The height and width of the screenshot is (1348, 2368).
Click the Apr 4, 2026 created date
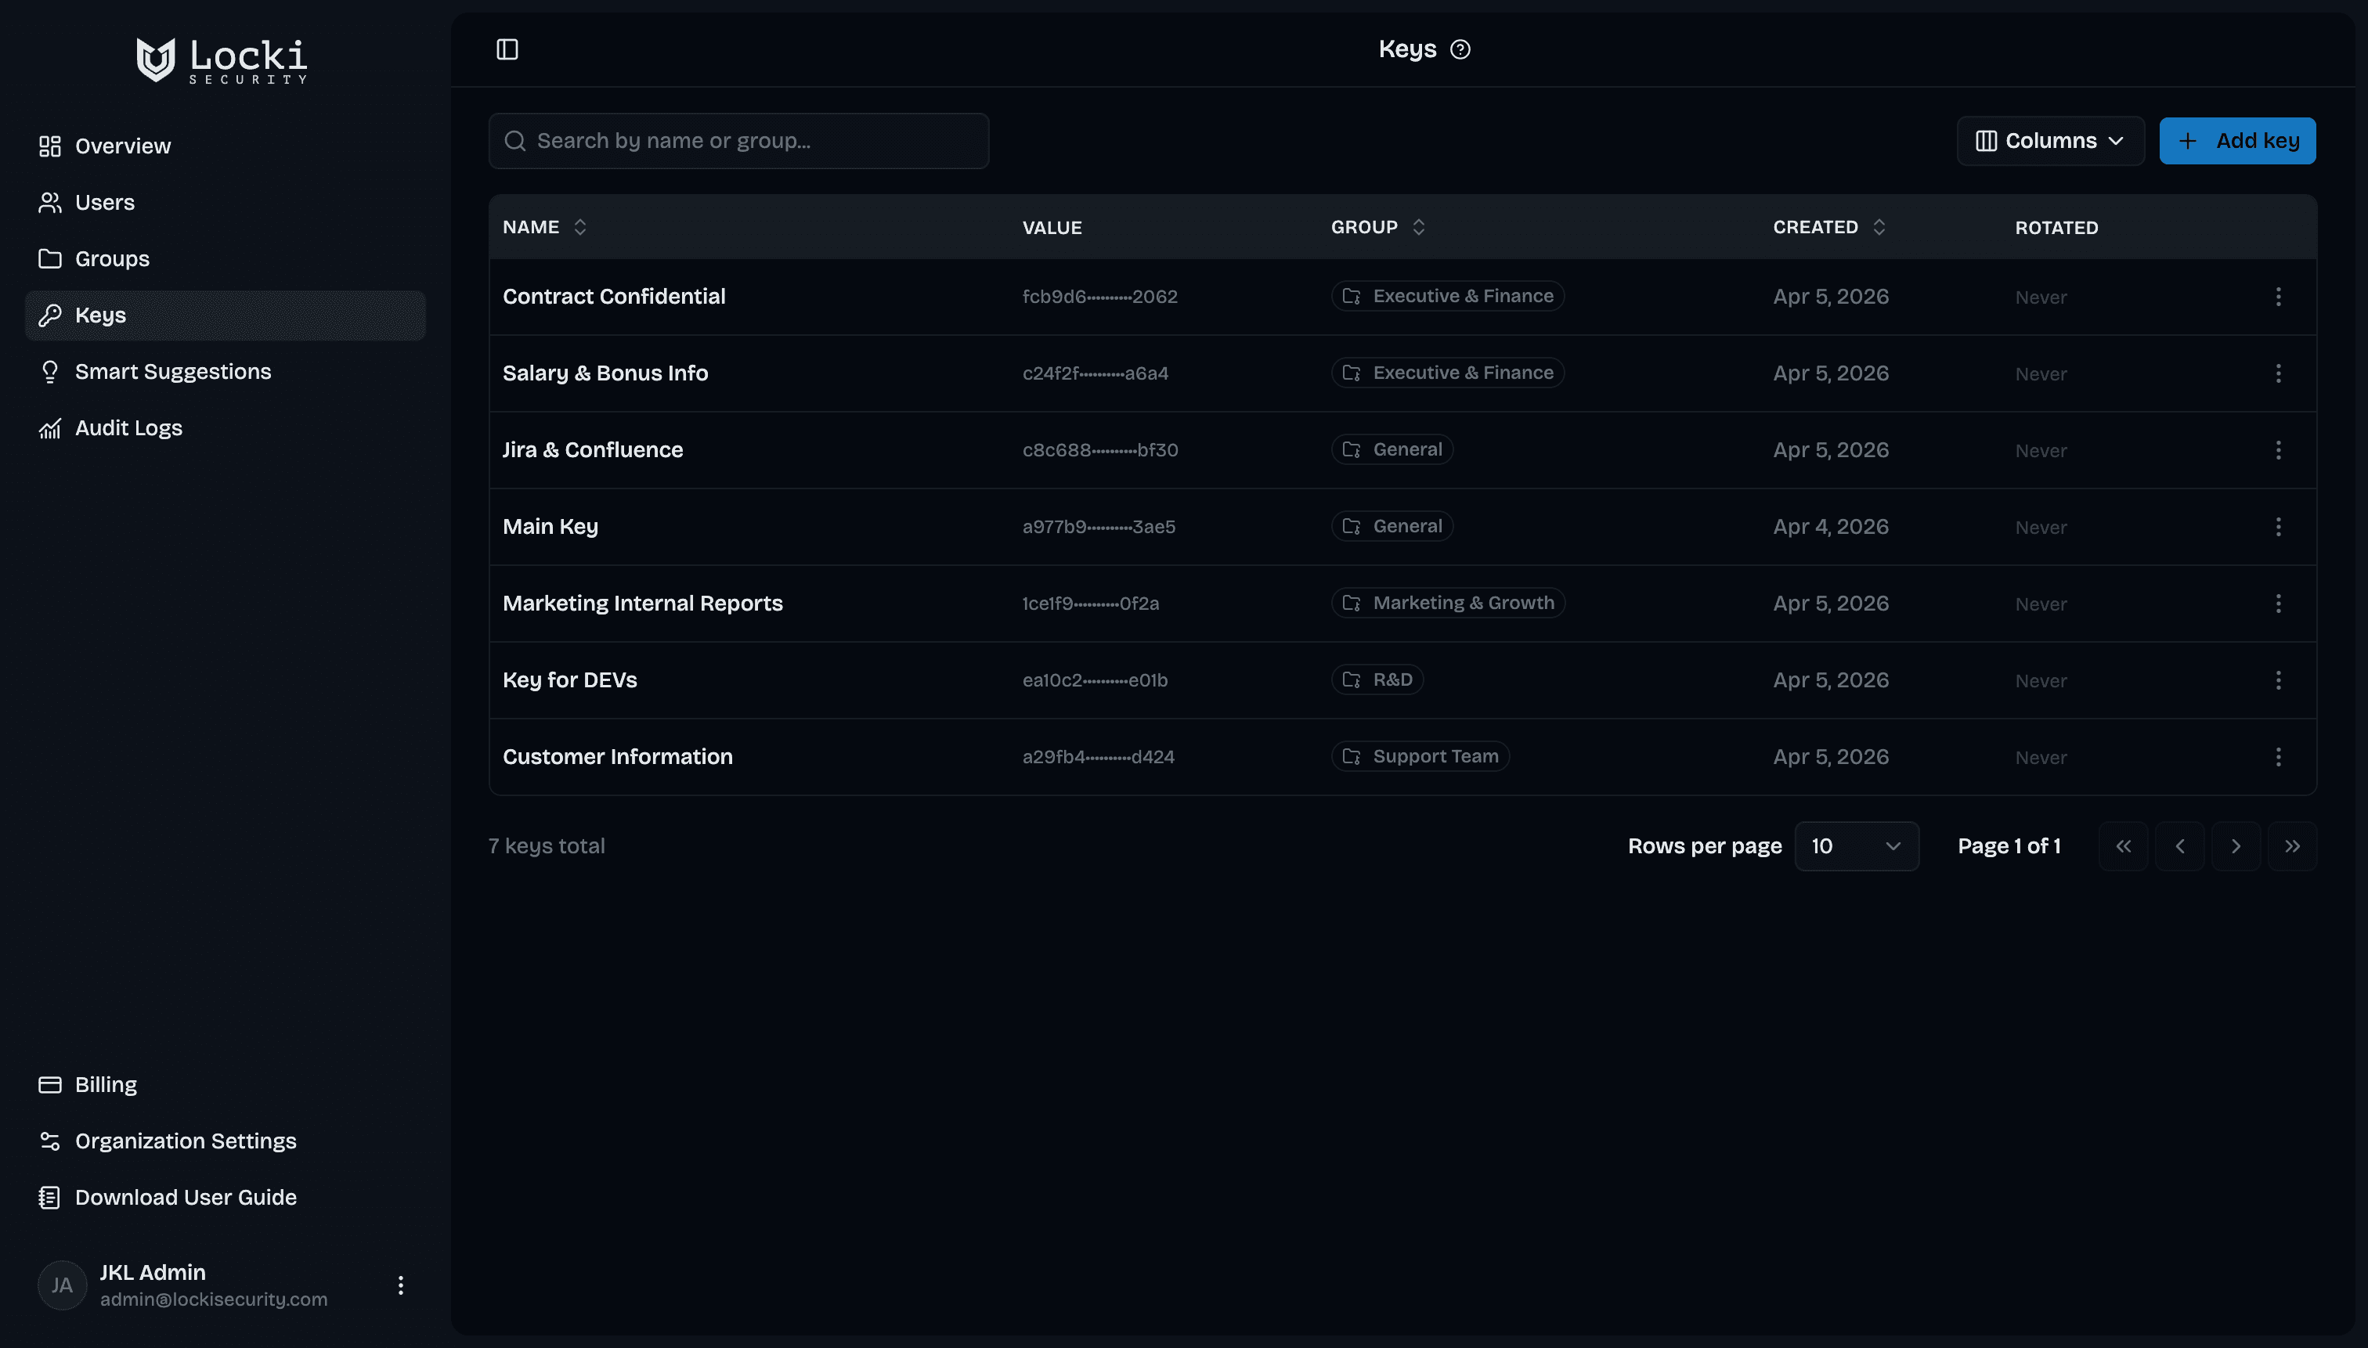click(x=1830, y=527)
